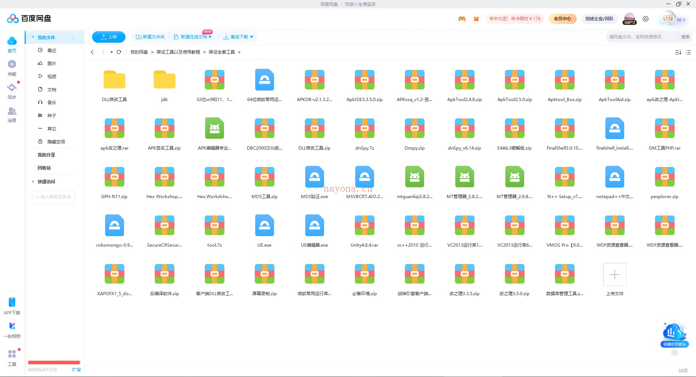Image resolution: width=696 pixels, height=377 pixels.
Task: Open 回收站 recycle bin
Action: tap(44, 168)
